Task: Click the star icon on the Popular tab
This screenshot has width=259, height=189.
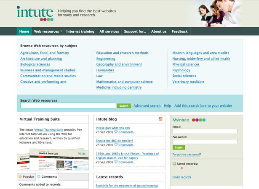Action: (x=20, y=176)
